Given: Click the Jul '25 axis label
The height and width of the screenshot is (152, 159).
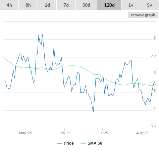Looking at the screenshot, I should 103,133.
